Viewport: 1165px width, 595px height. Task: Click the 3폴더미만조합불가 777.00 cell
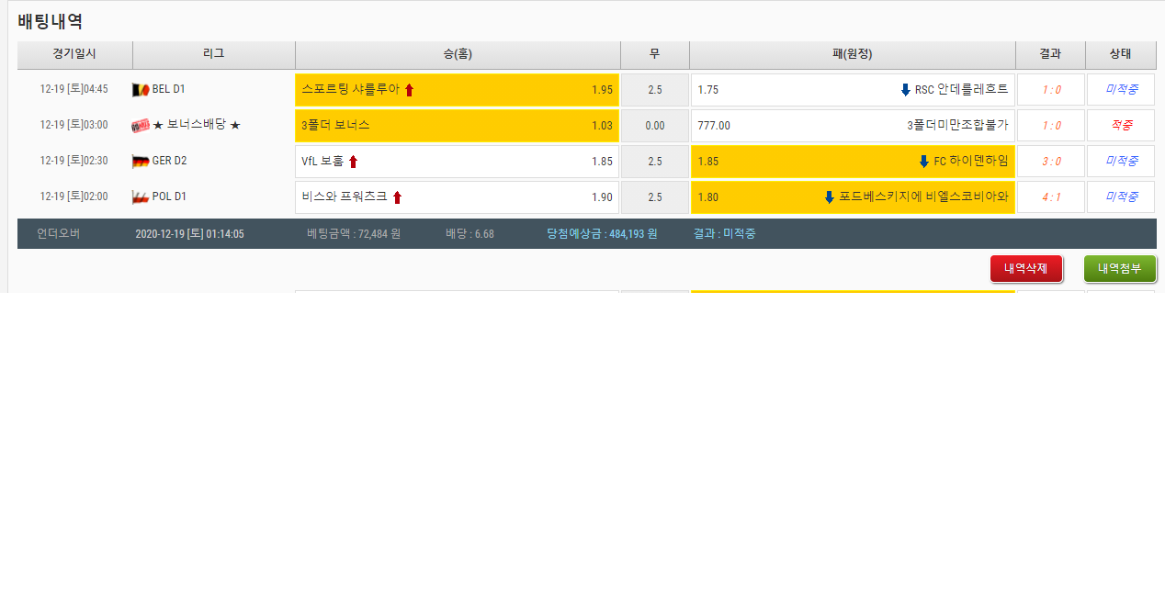click(x=852, y=126)
